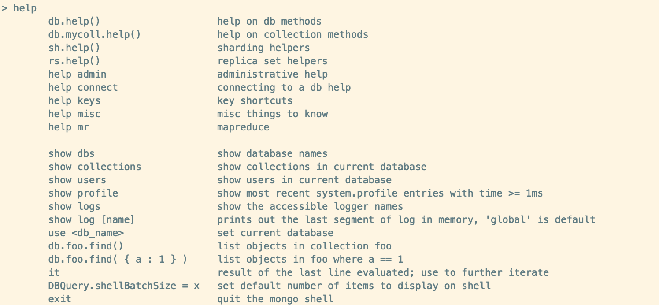Click the 'show logs' command text

(74, 206)
